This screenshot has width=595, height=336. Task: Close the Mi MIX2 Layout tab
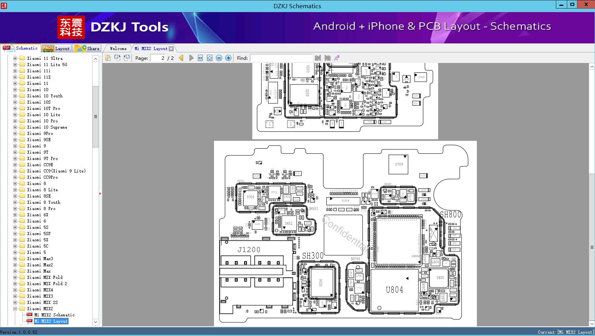[171, 49]
